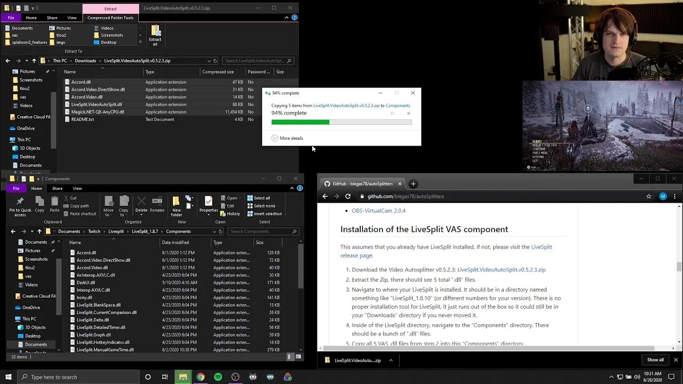Collapse the ribbon in the Components window
Screen dimensions: 683x384
(292, 188)
